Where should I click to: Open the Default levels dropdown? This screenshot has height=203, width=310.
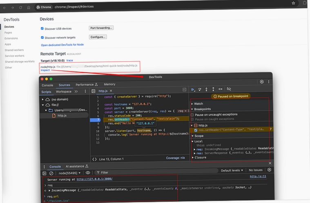(x=232, y=170)
